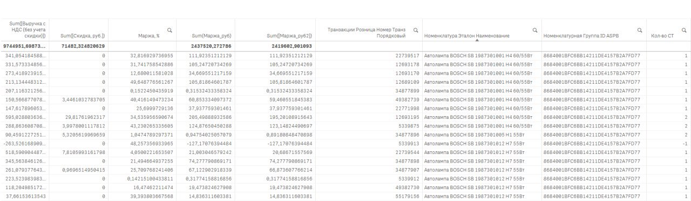This screenshot has width=691, height=201.
Task: Search the Кол-во СТ column
Action: coord(684,31)
